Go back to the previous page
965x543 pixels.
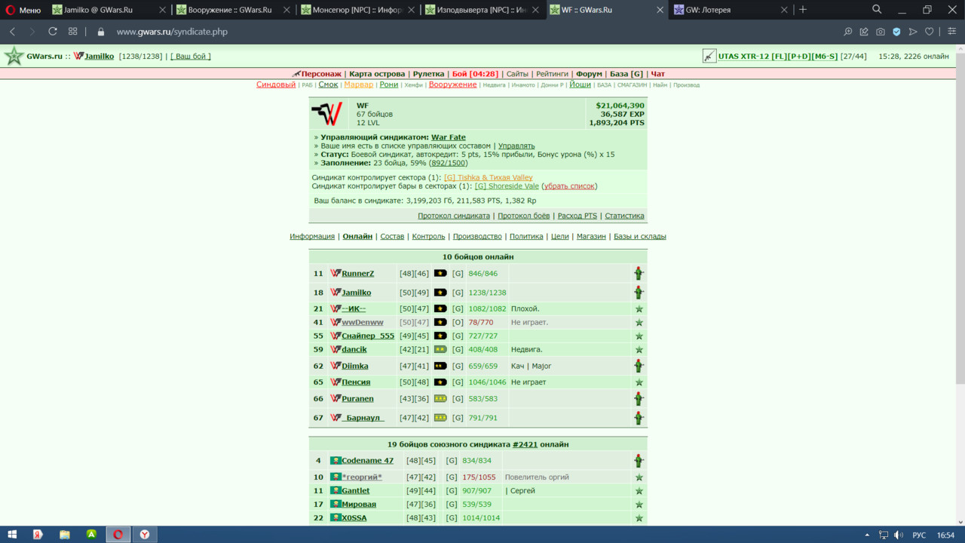[x=13, y=32]
